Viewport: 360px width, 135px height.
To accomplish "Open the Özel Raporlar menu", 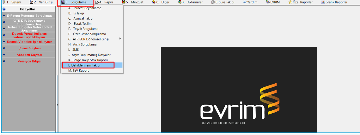I will pos(300,2).
